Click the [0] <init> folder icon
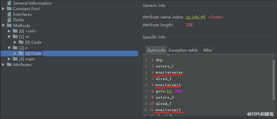Screen dimensions: 277x119 point(15,31)
